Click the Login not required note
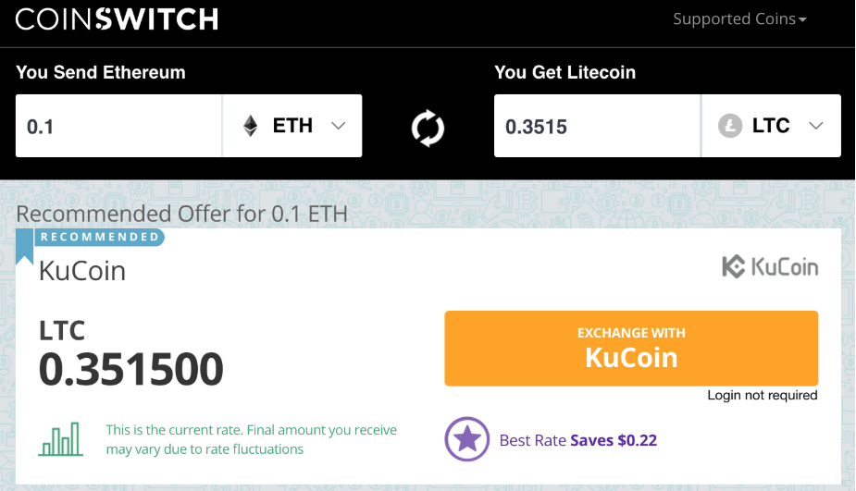This screenshot has height=491, width=856. (763, 396)
